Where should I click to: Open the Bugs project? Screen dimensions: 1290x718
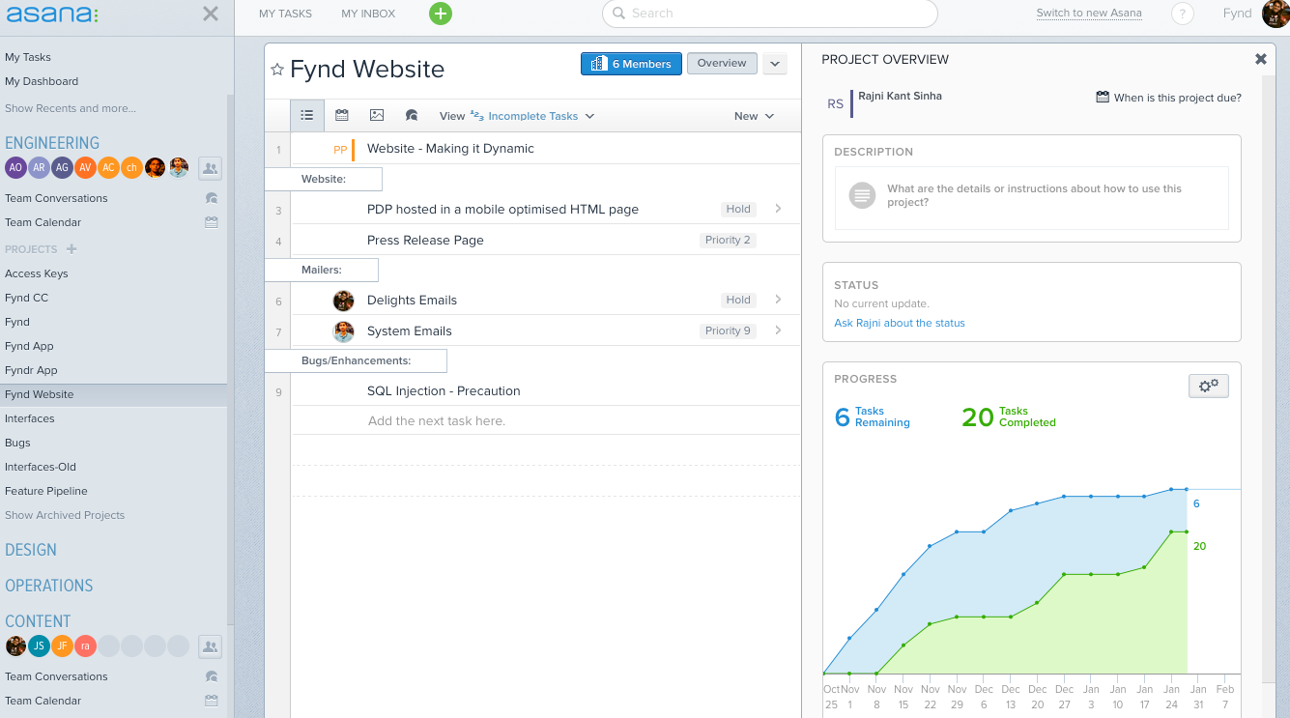17,443
